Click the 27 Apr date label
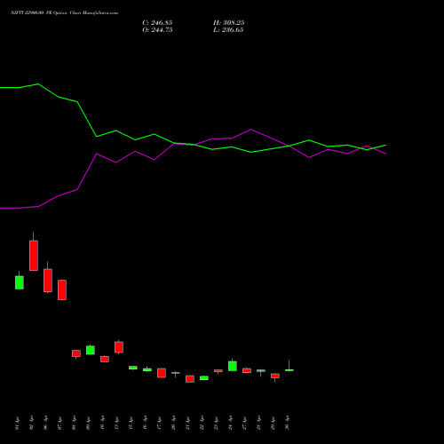This screenshot has height=444, width=444. [x=244, y=423]
